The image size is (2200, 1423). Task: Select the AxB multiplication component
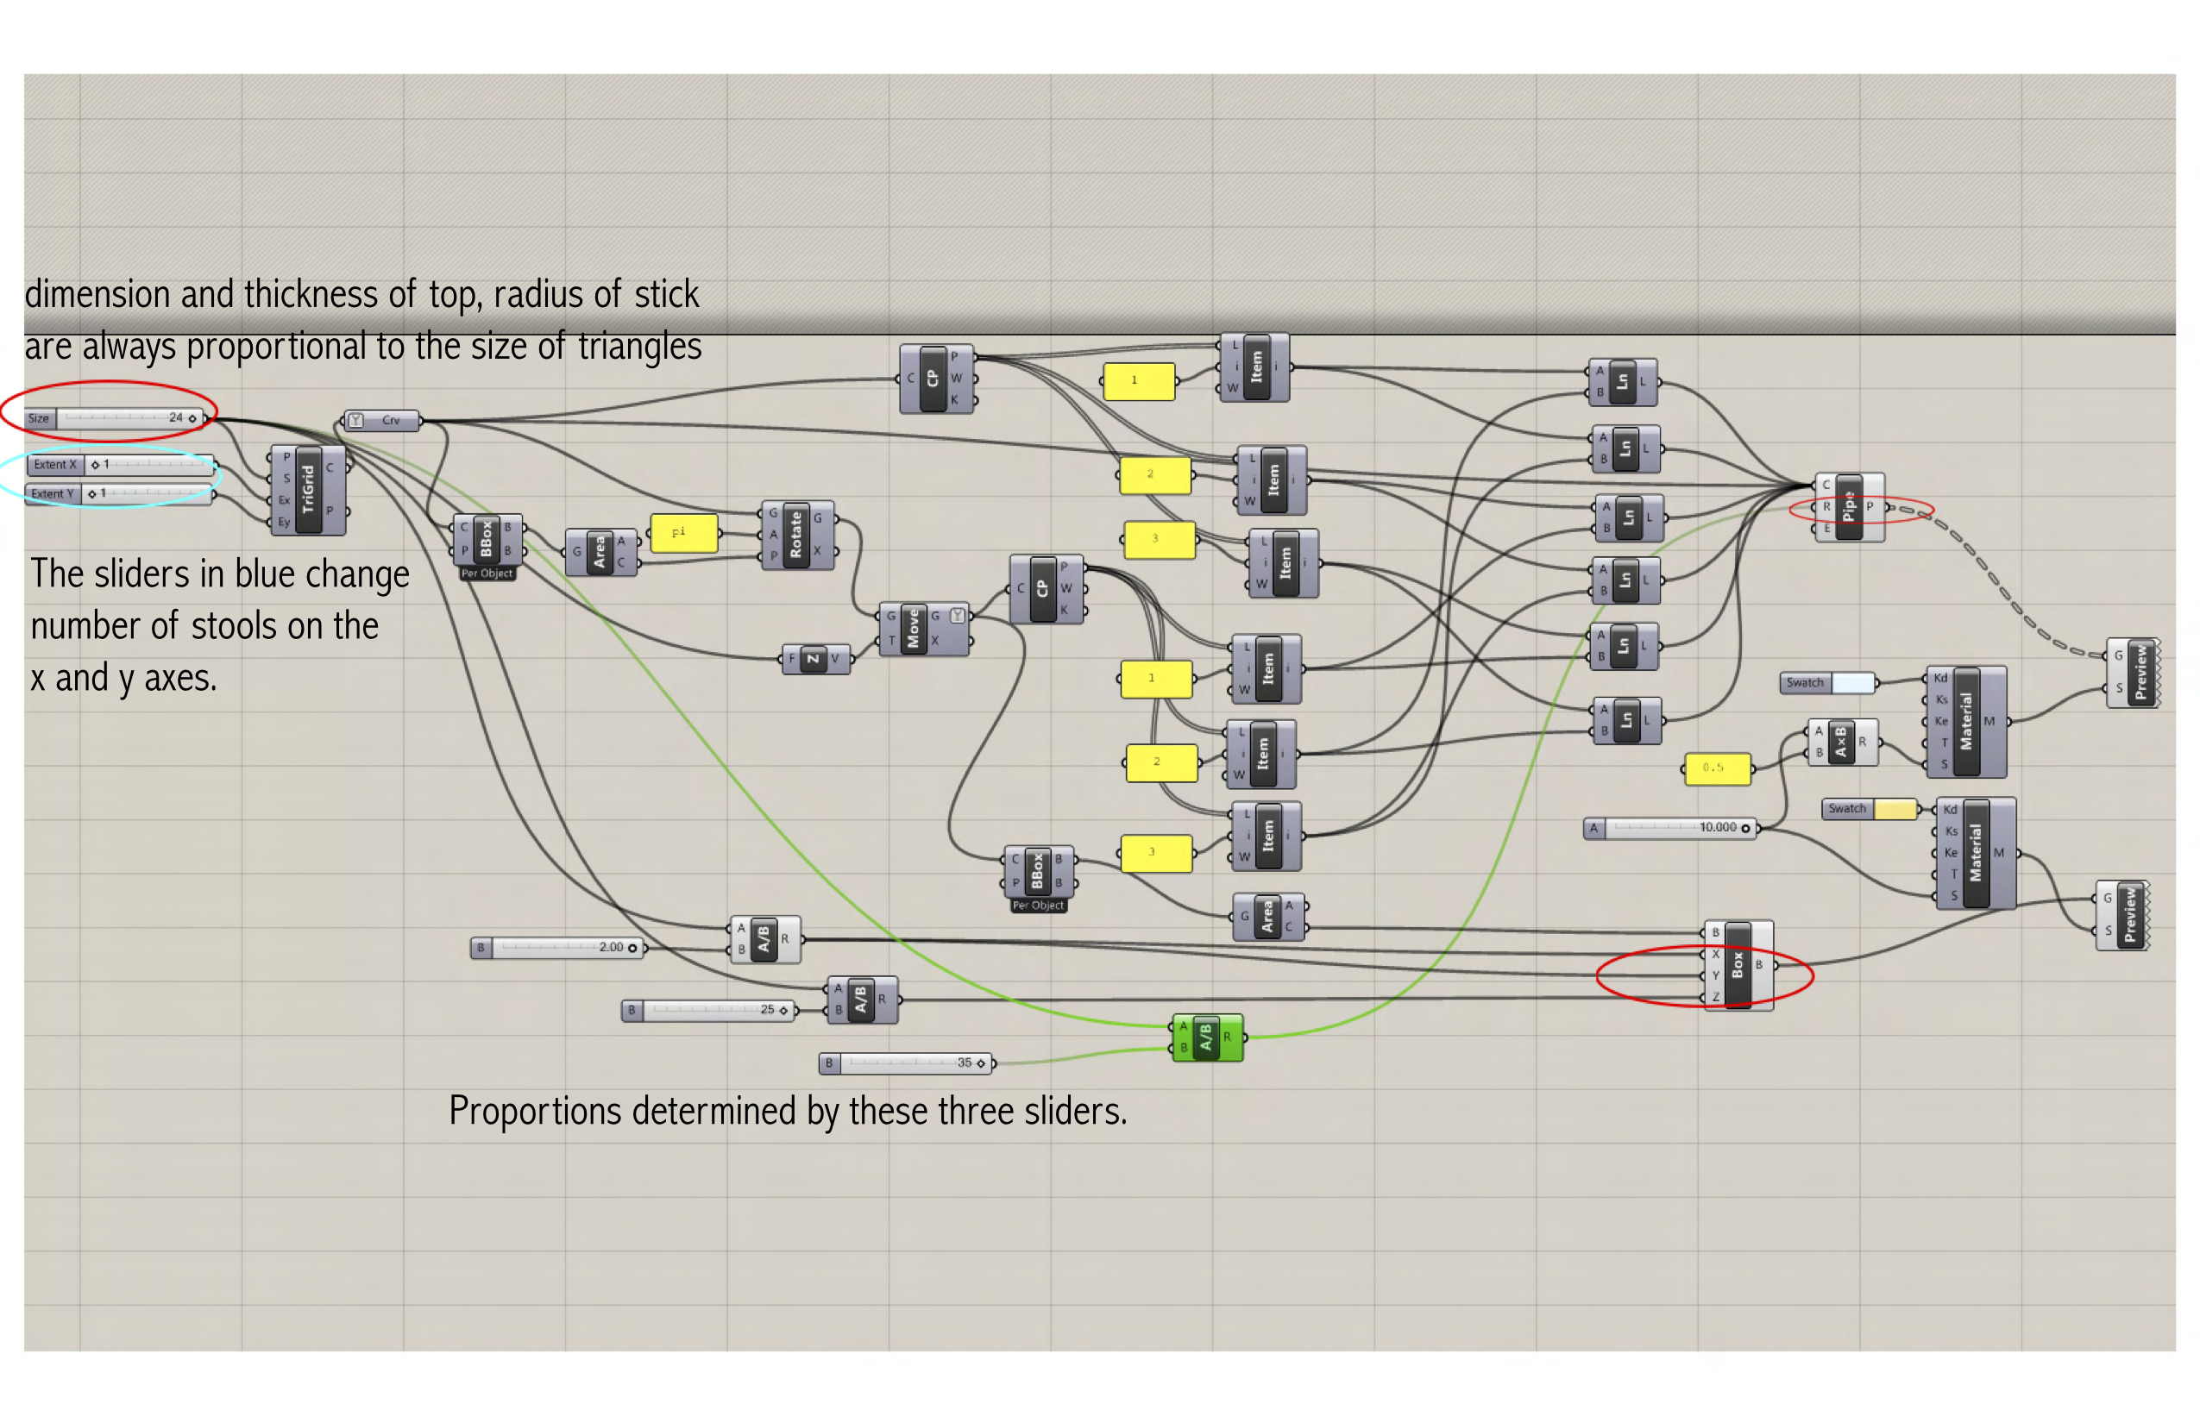click(1841, 742)
